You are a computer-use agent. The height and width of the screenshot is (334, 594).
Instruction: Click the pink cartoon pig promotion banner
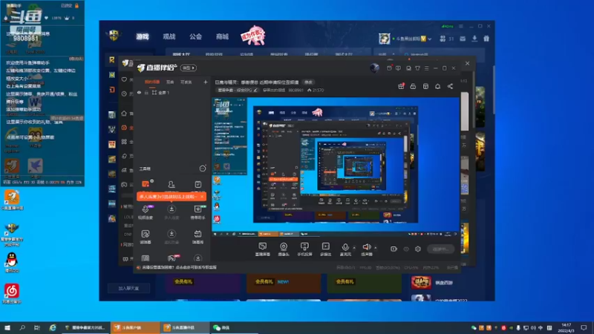(252, 36)
